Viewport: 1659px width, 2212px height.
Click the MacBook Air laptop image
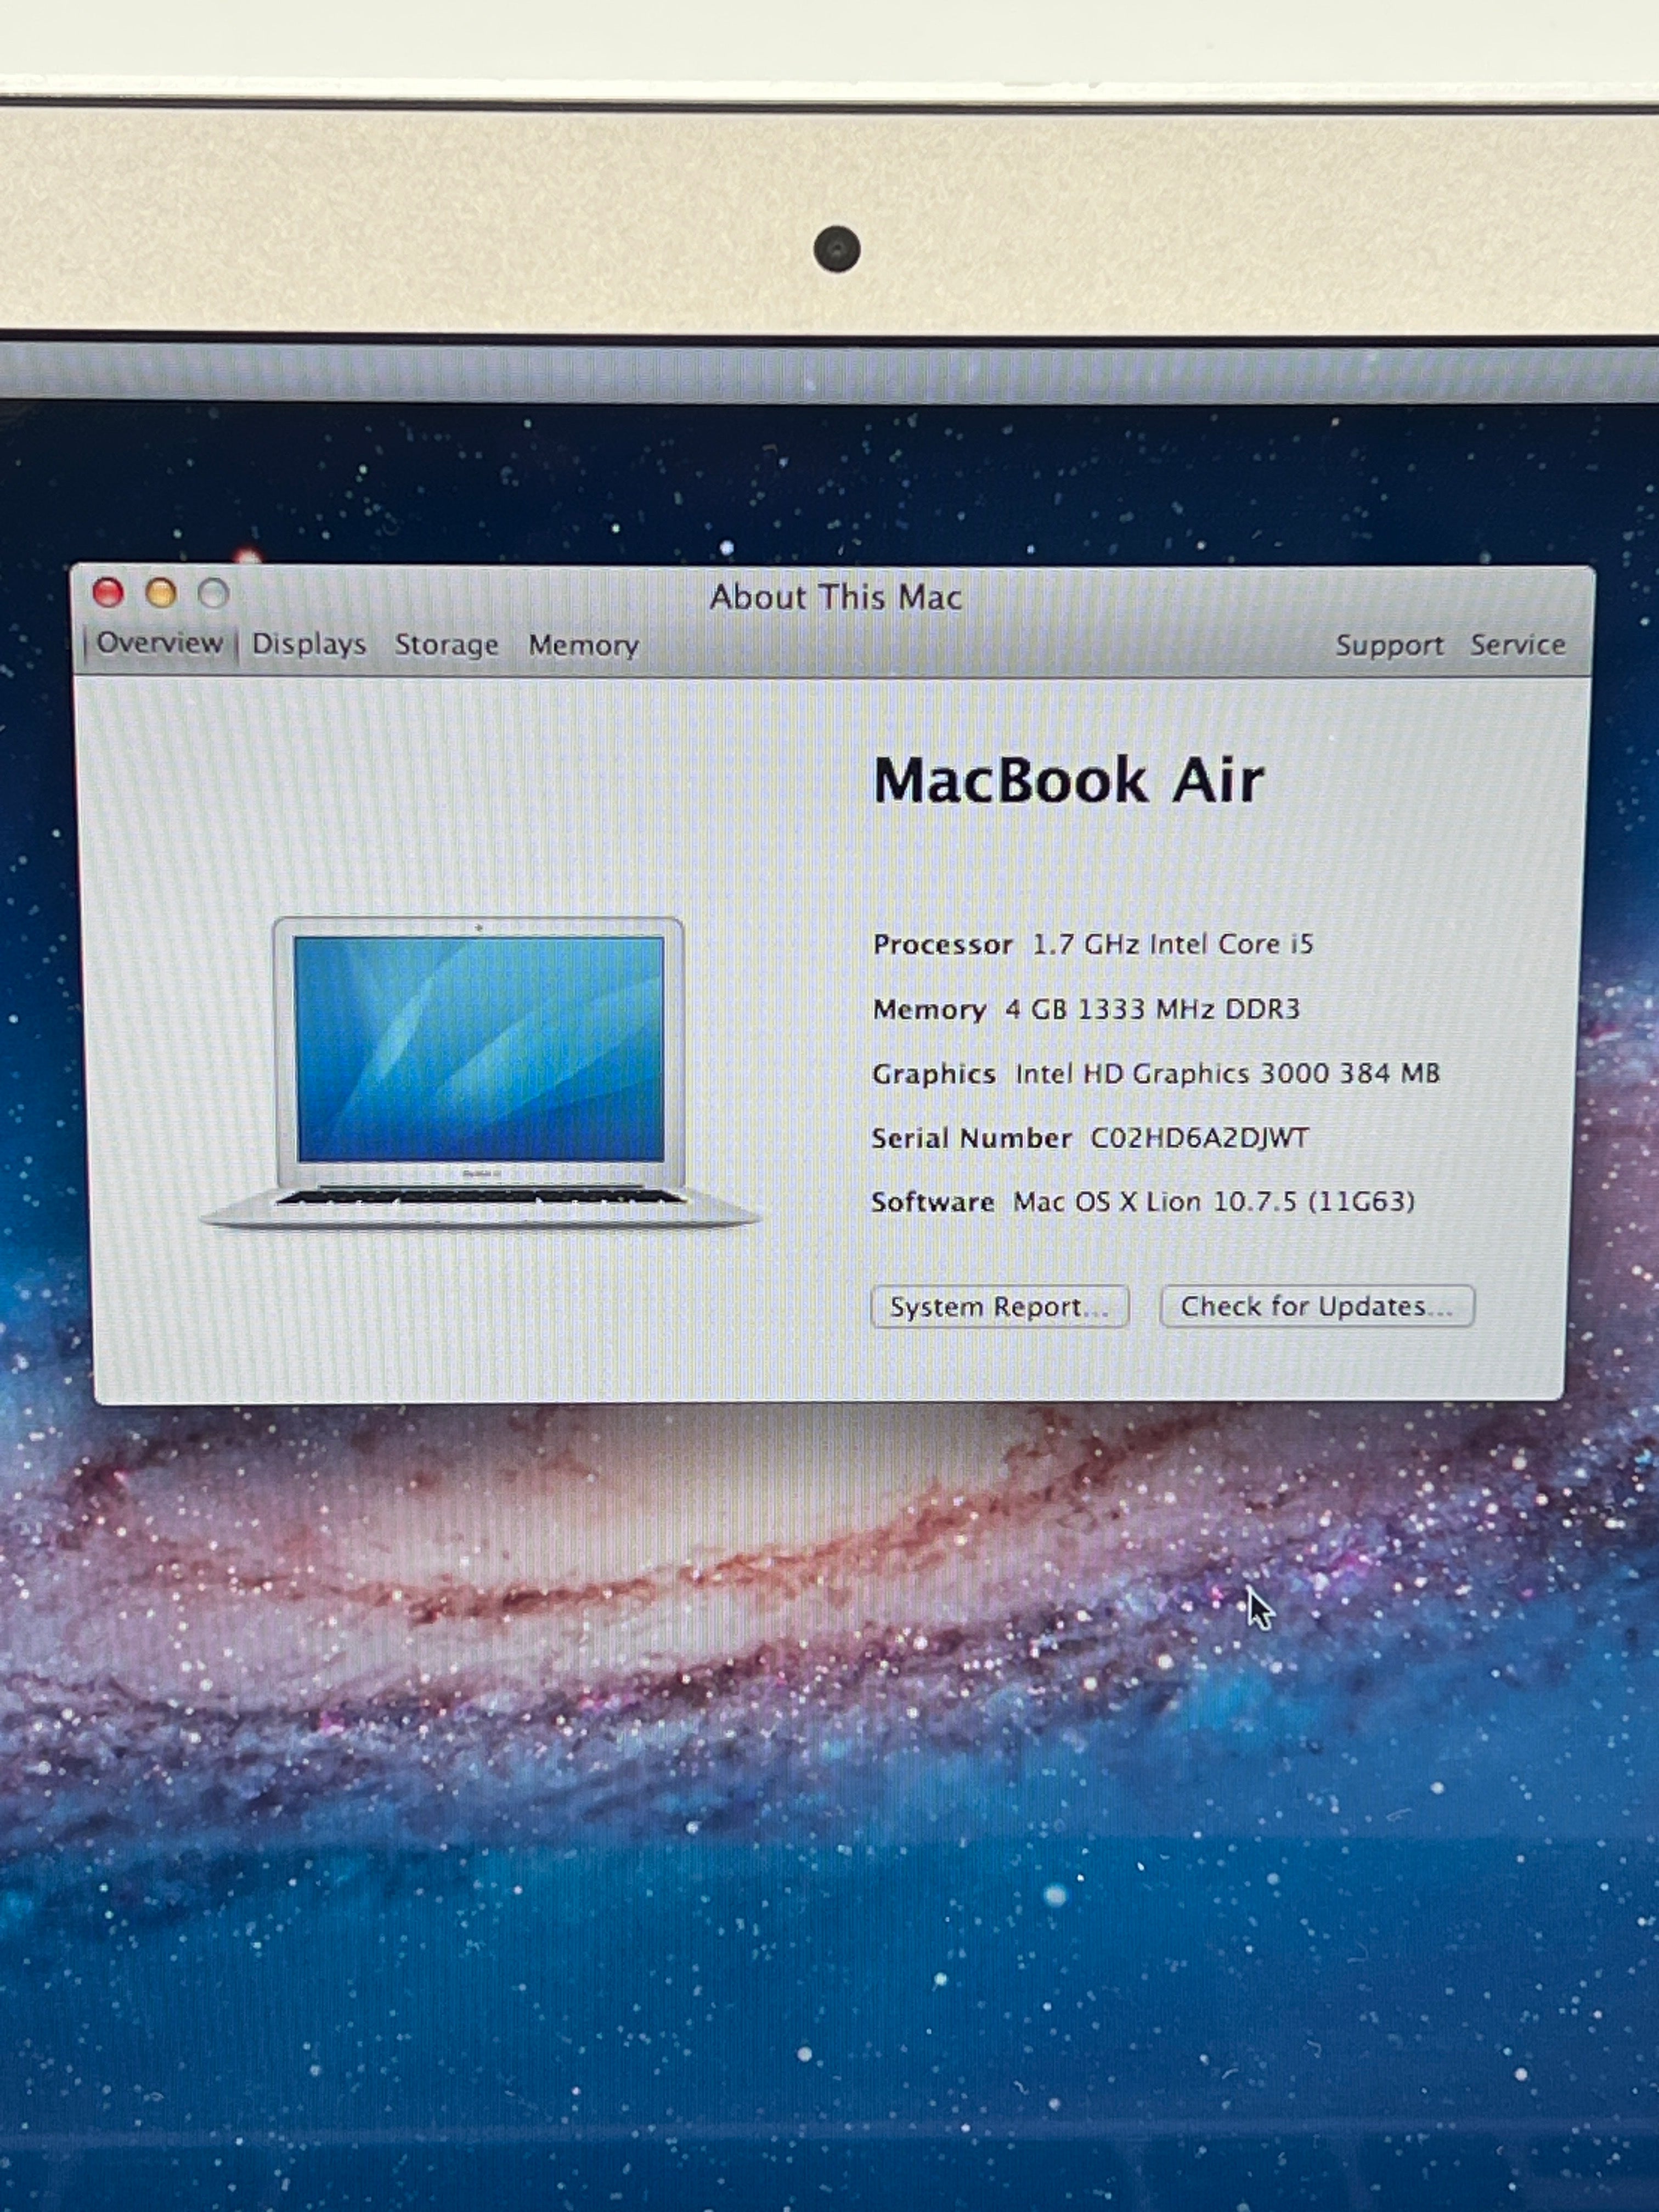480,1072
